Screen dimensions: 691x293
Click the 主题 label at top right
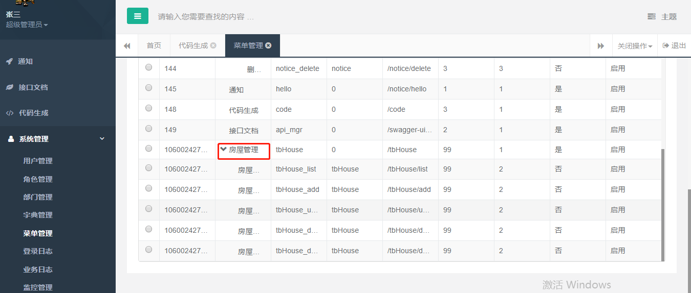click(669, 17)
